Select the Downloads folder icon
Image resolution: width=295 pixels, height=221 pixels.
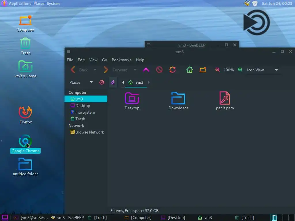tap(178, 98)
